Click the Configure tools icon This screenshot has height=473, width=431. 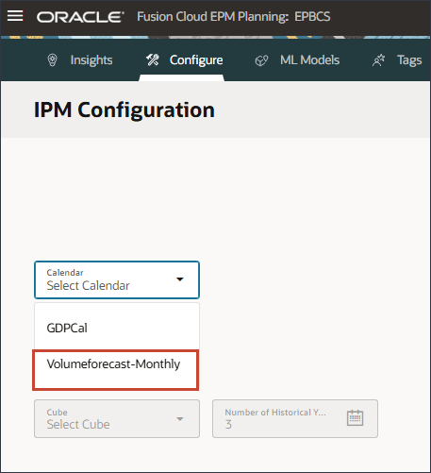point(153,59)
